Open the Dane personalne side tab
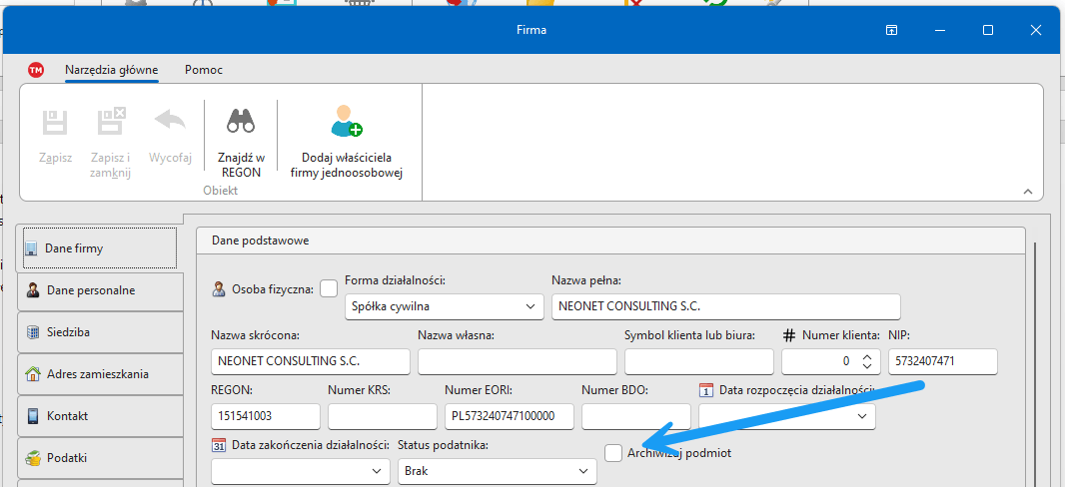The height and width of the screenshot is (487, 1065). [100, 290]
